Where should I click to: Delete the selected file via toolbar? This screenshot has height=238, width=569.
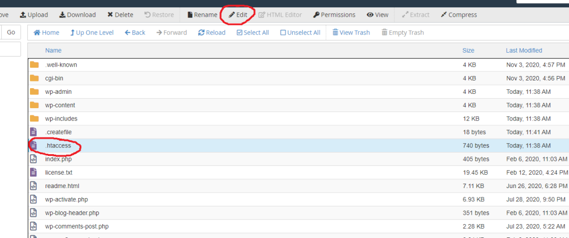click(x=111, y=15)
